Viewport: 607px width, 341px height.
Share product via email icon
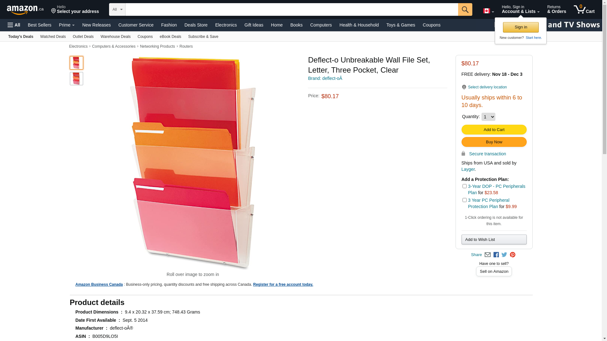[487, 255]
